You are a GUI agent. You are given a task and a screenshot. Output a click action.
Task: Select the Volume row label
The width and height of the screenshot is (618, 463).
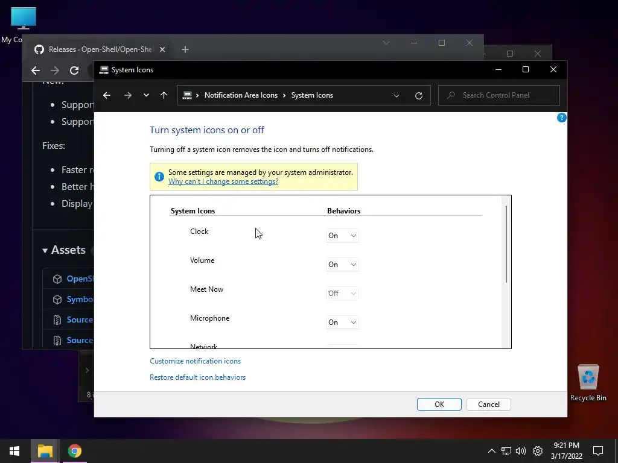coord(202,260)
